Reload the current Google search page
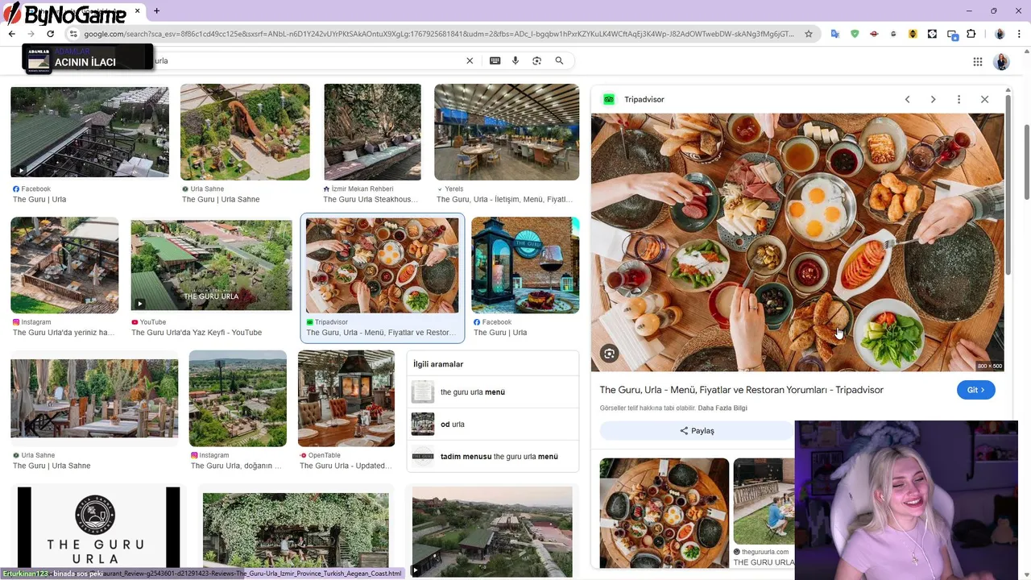This screenshot has height=580, width=1031. coord(50,34)
